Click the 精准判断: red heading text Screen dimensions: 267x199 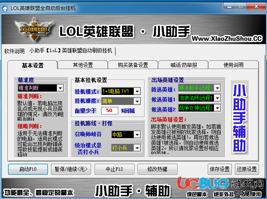coord(30,96)
